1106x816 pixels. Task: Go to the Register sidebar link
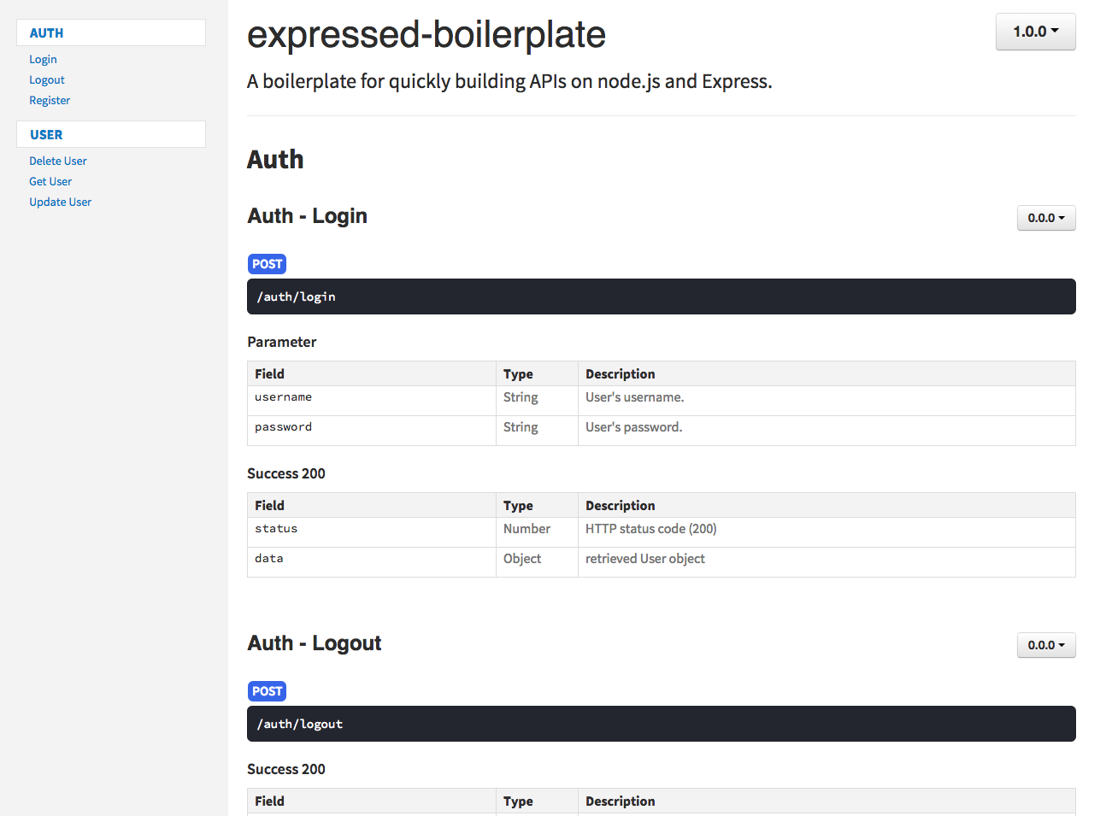point(50,100)
